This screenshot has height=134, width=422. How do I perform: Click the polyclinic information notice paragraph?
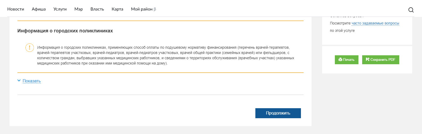(x=166, y=55)
